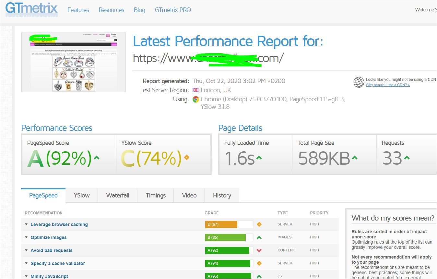
Task: Click the report generated date text
Action: coord(239,81)
